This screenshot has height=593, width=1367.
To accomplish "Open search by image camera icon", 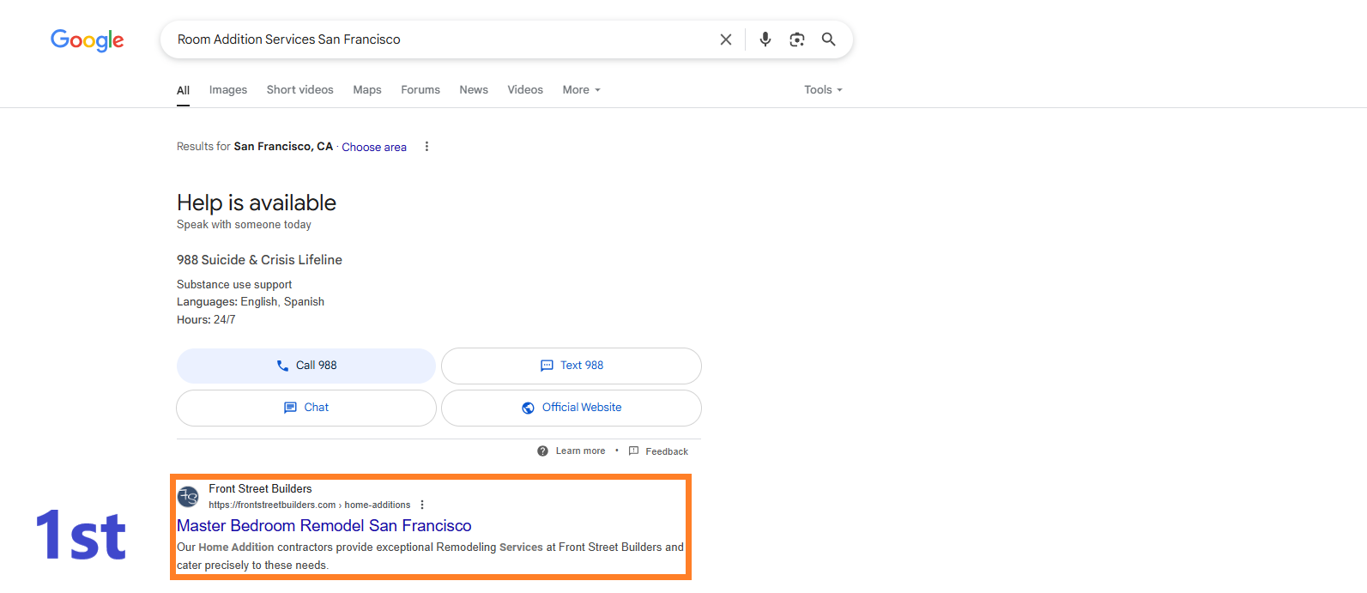I will [x=797, y=39].
